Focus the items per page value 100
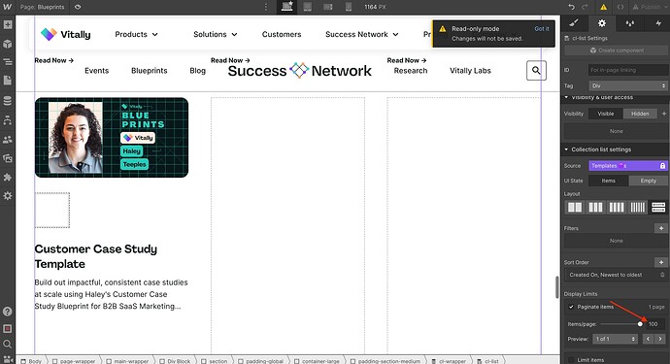Viewport: 670px width, 364px height. [655, 324]
